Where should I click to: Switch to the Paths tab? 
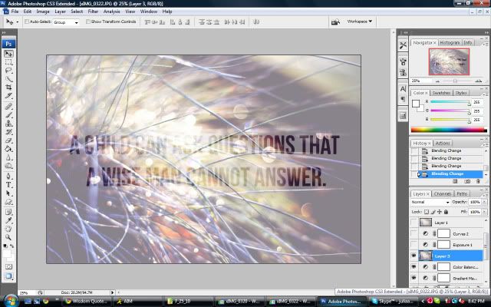[x=462, y=194]
